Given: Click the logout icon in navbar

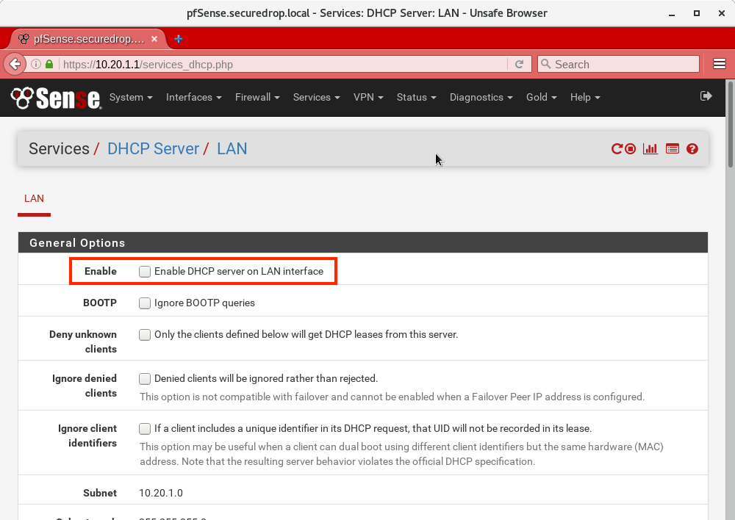Looking at the screenshot, I should point(706,96).
